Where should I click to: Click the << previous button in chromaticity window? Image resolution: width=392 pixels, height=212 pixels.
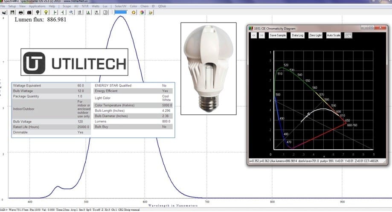254,35
